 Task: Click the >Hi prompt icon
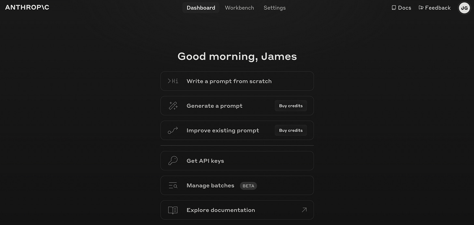point(173,81)
